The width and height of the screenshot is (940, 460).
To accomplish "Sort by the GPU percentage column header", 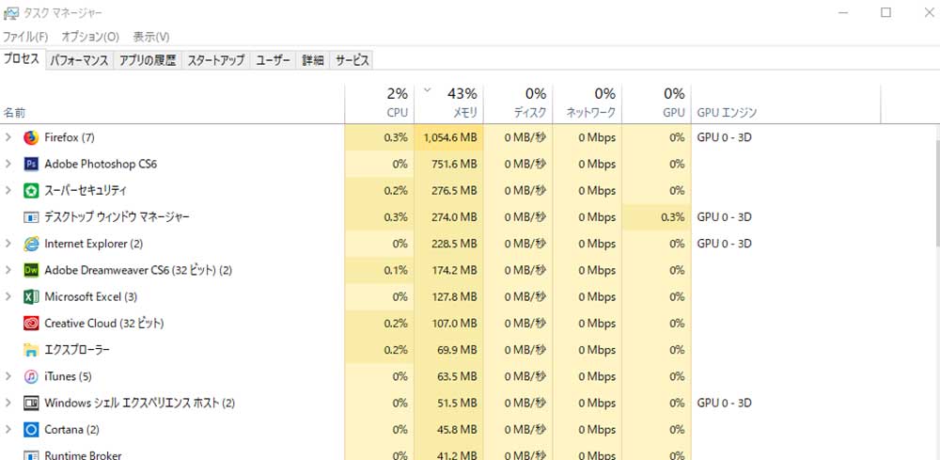I will click(x=656, y=103).
